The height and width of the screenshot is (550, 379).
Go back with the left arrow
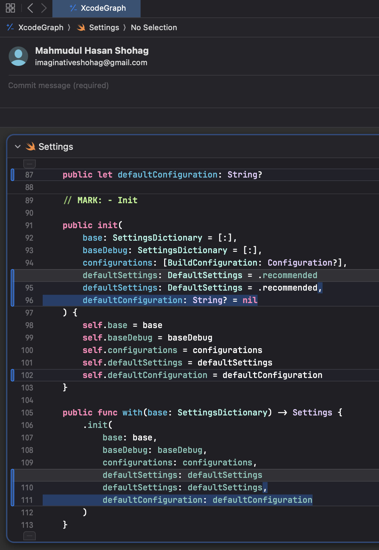click(30, 8)
